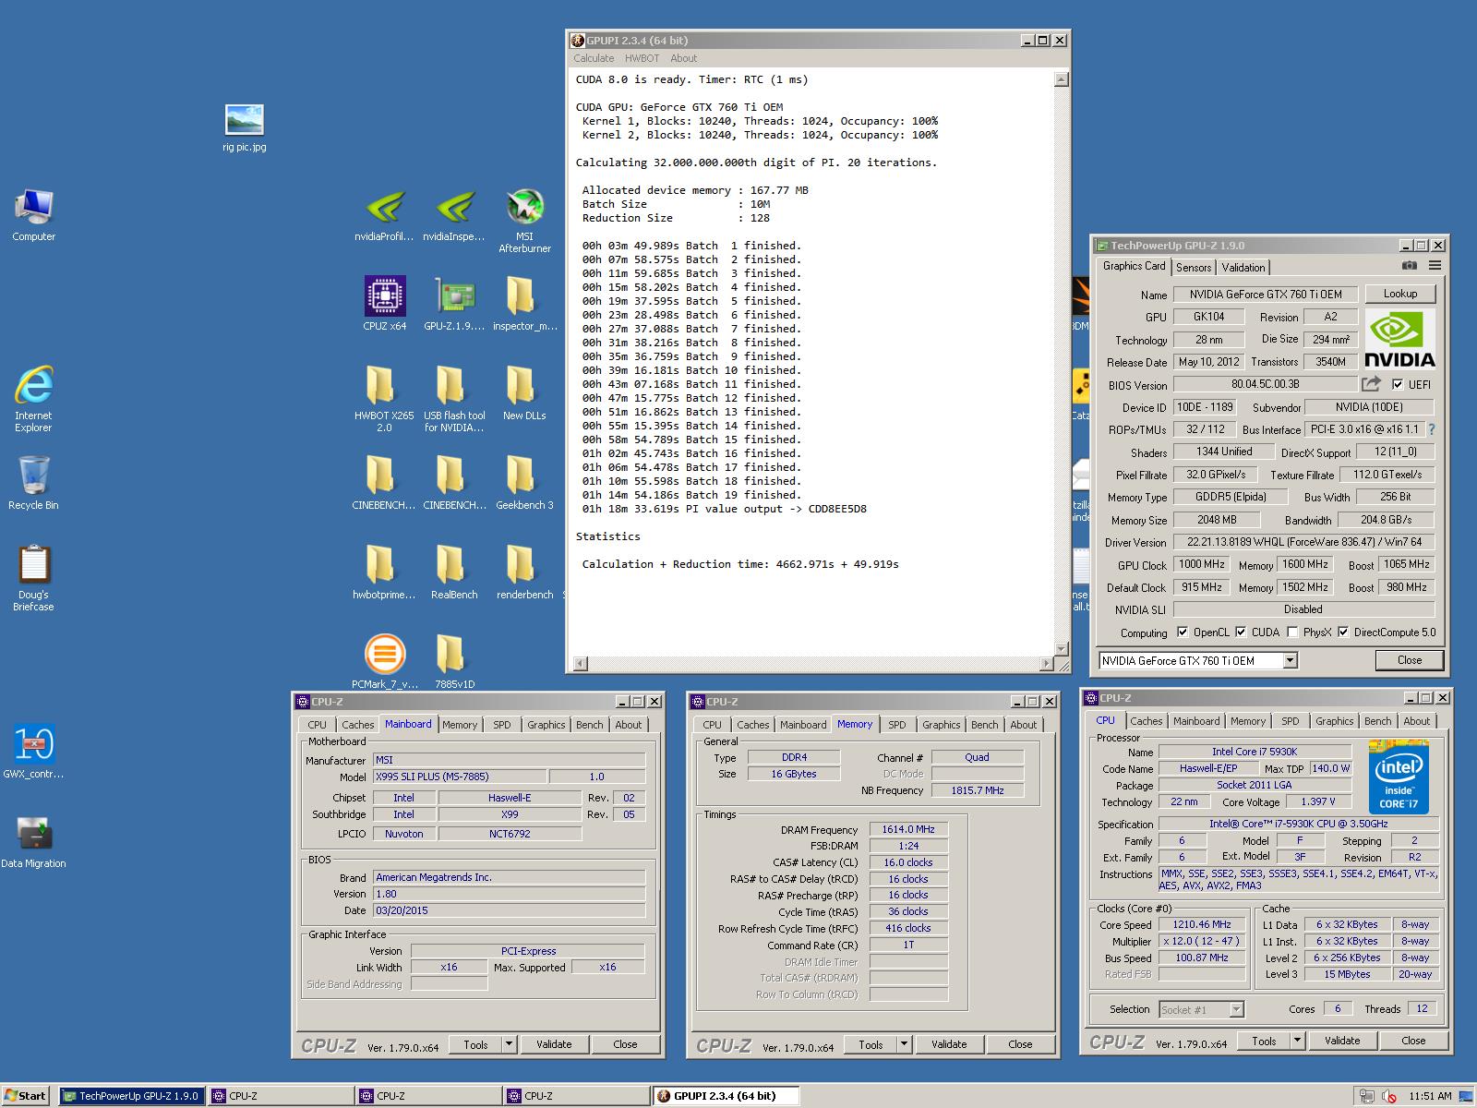The image size is (1477, 1108).
Task: Open GPU-Z hamburger menu icon
Action: (1435, 266)
